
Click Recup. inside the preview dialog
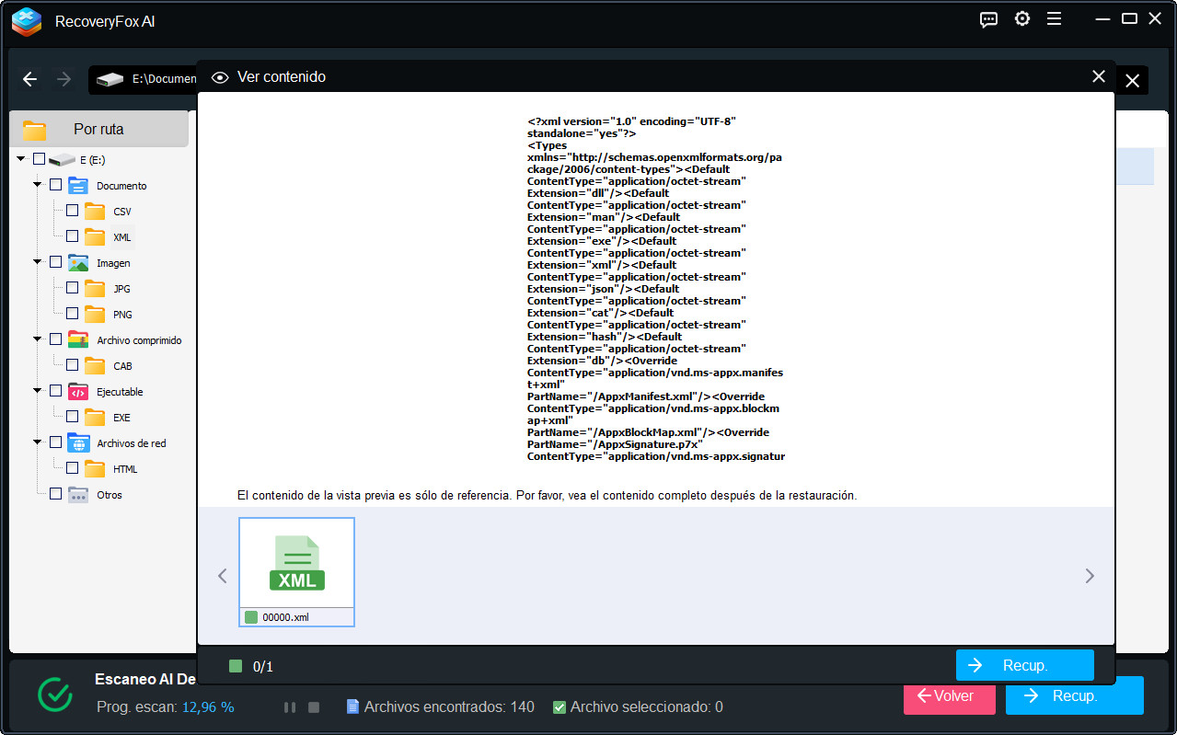point(1024,664)
